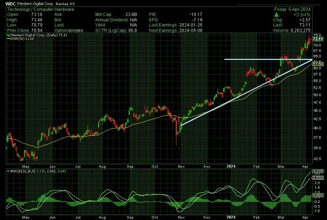Click the Nasdaq GS exchange label
327x220 pixels.
coord(65,4)
